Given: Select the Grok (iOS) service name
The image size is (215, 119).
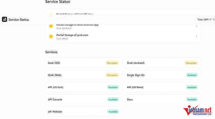Looking at the screenshot, I should click(54, 63).
